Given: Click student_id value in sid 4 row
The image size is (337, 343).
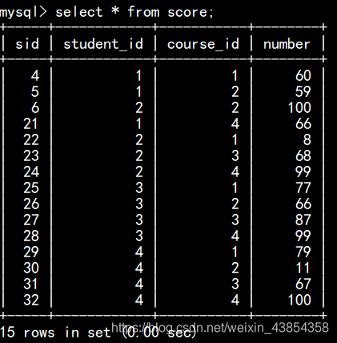Looking at the screenshot, I should coord(138,75).
